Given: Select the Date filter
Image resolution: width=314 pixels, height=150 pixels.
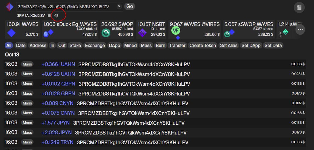Looking at the screenshot, I should (x=21, y=45).
